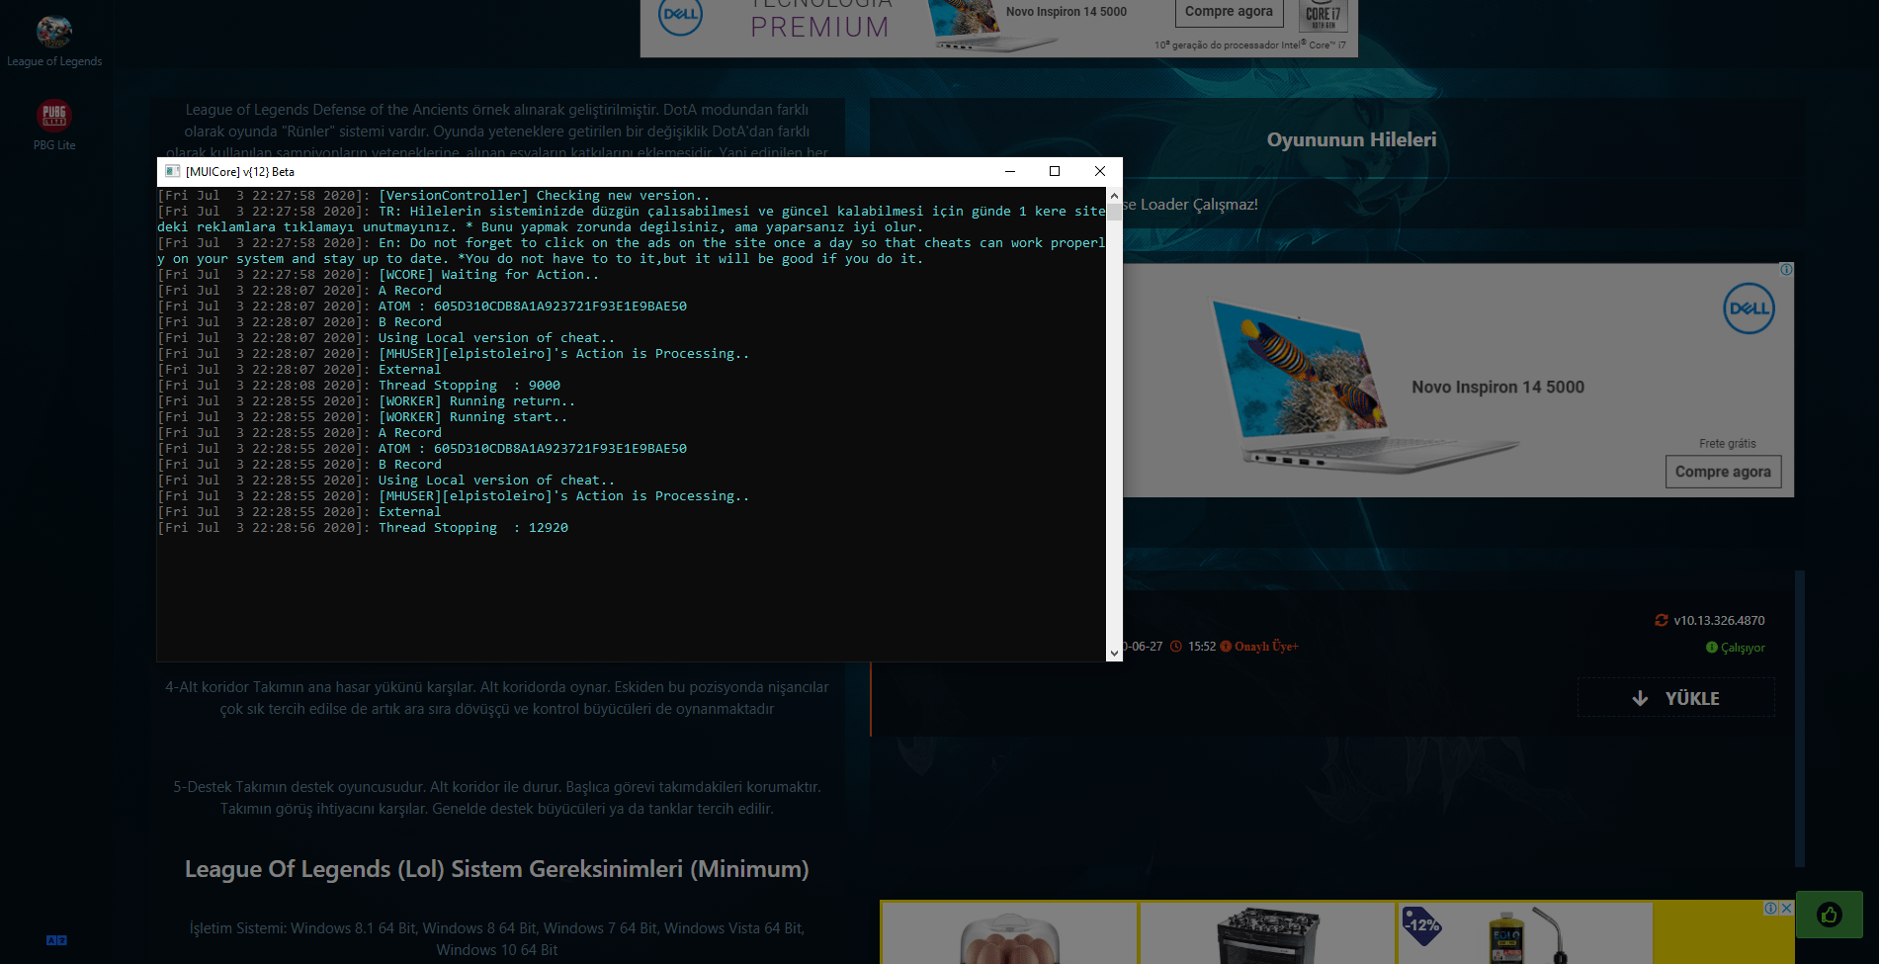Image resolution: width=1879 pixels, height=964 pixels.
Task: Click the orange icon before Onaylı Üye+
Action: pyautogui.click(x=1226, y=647)
